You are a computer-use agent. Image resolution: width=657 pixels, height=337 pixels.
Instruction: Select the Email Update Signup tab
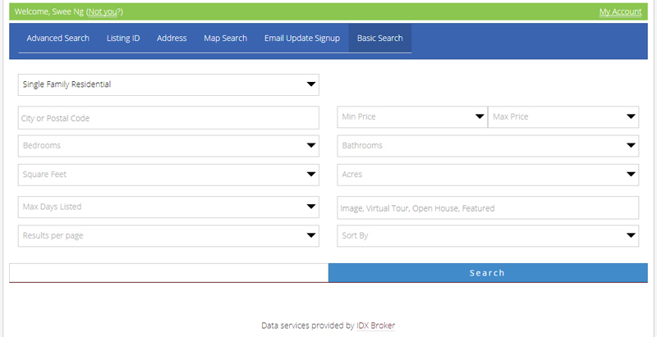click(301, 39)
